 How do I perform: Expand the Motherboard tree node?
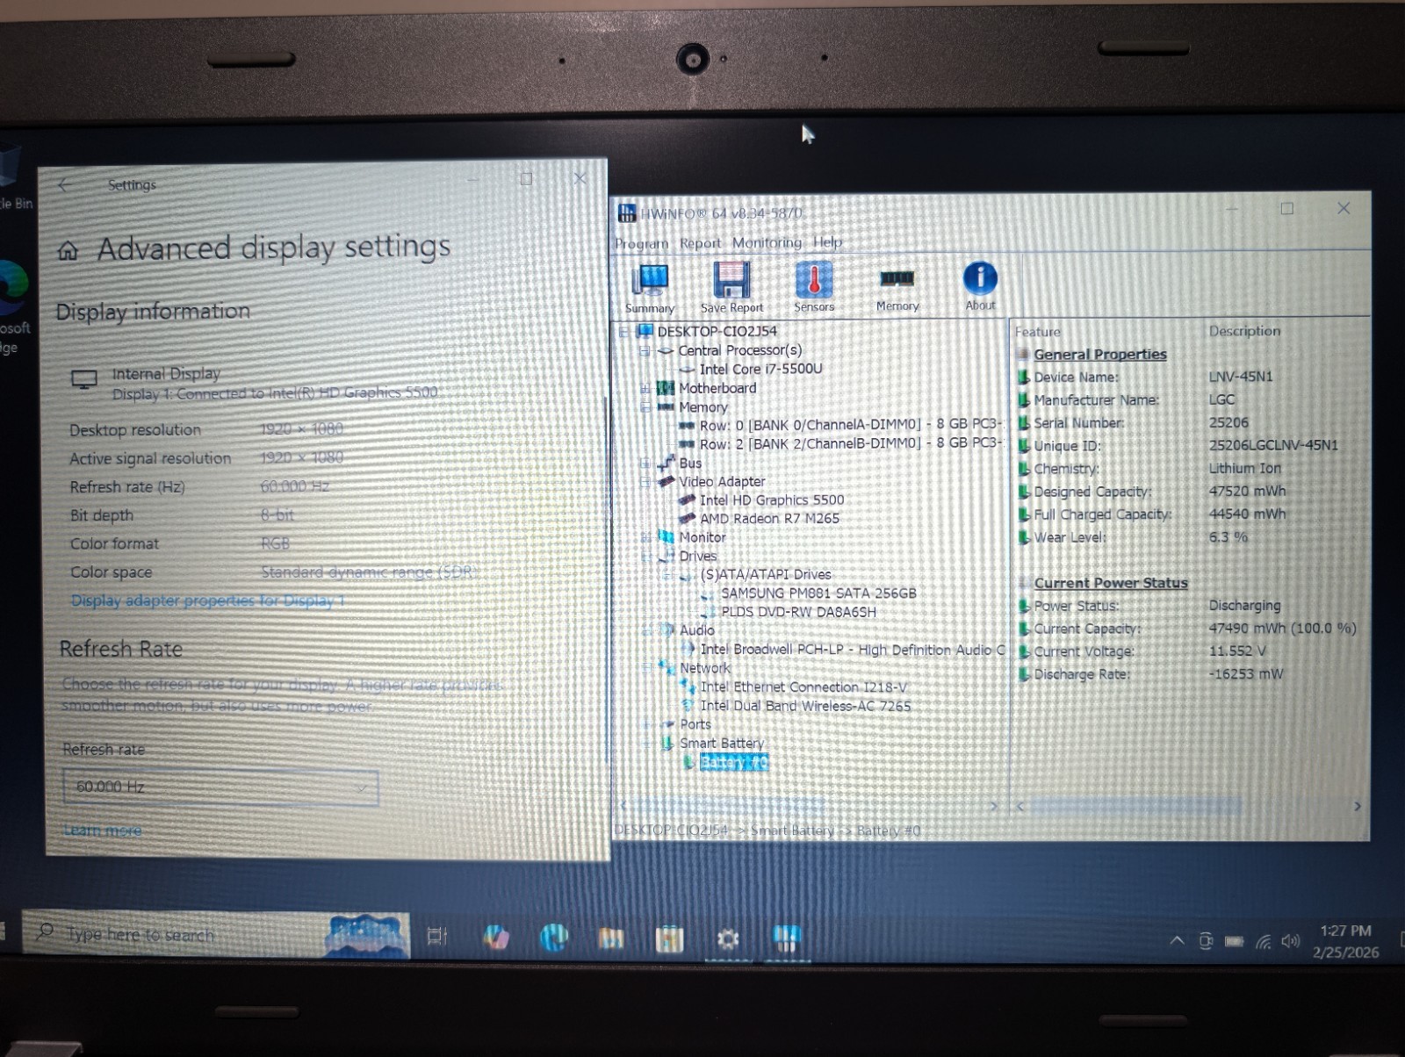(645, 388)
